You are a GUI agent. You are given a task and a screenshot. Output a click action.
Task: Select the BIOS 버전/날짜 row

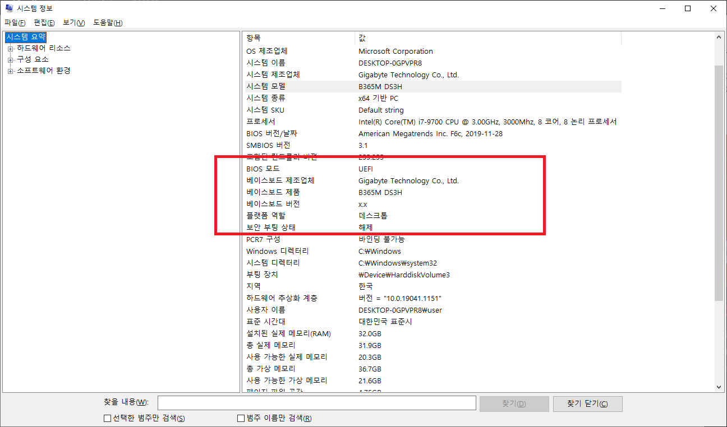432,133
